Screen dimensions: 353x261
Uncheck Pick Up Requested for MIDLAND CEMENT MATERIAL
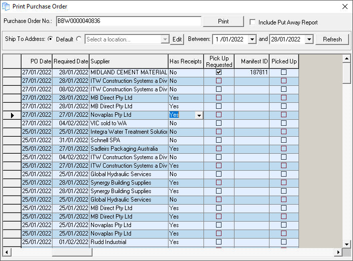click(x=218, y=72)
